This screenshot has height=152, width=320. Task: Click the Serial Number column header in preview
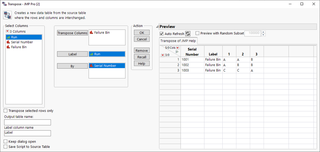tap(192, 52)
